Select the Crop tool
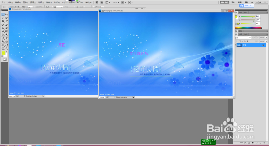Viewport: 269px width, 146px height. 3,21
